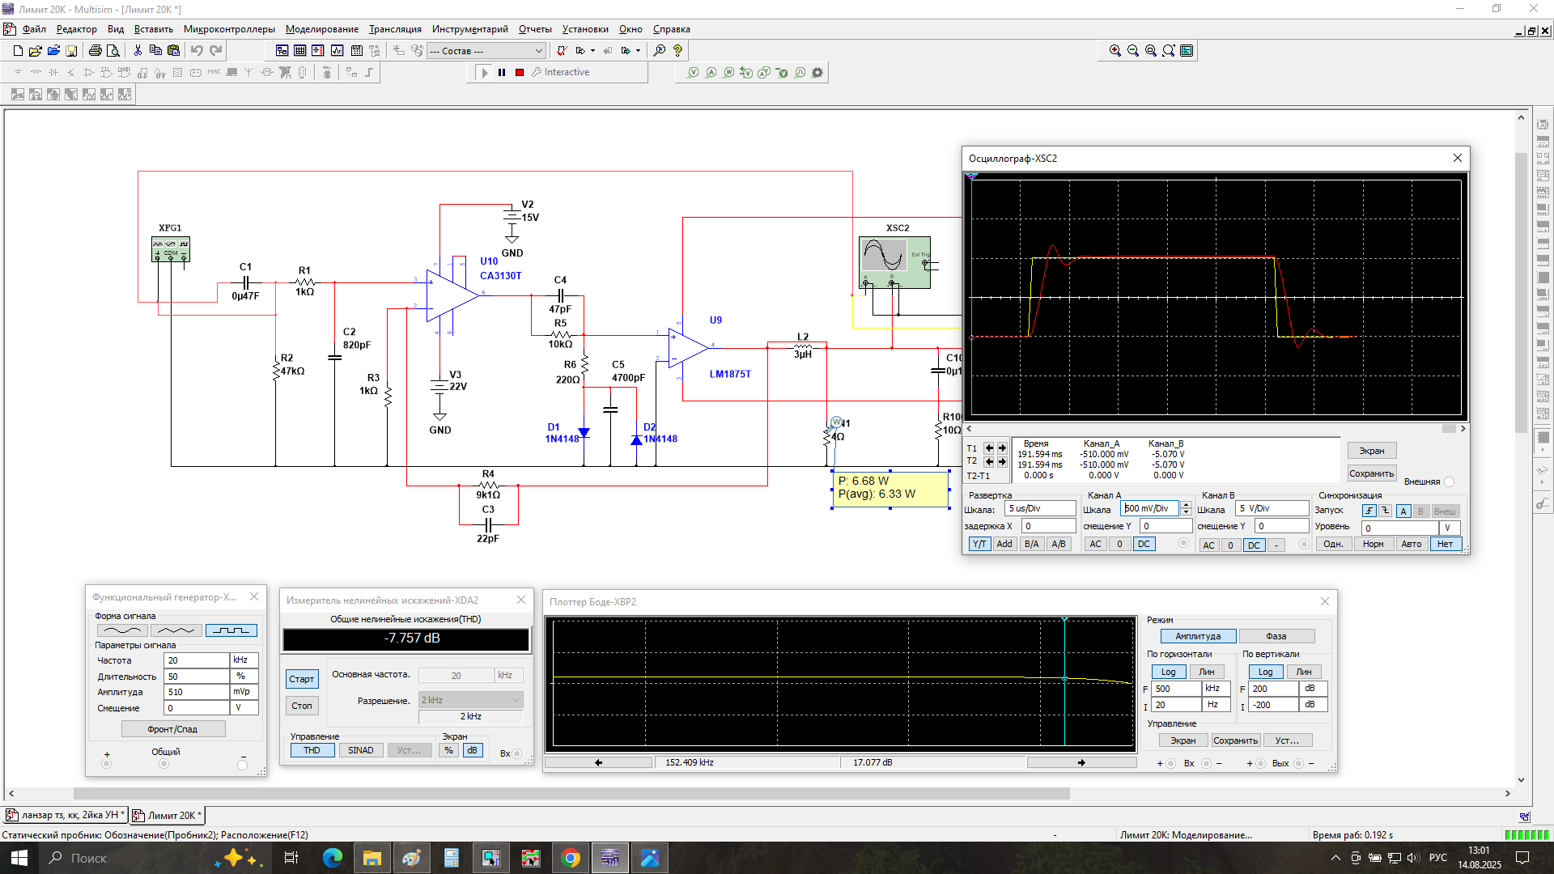
Task: Open generator frequency kHz unit dropdown
Action: click(x=244, y=660)
